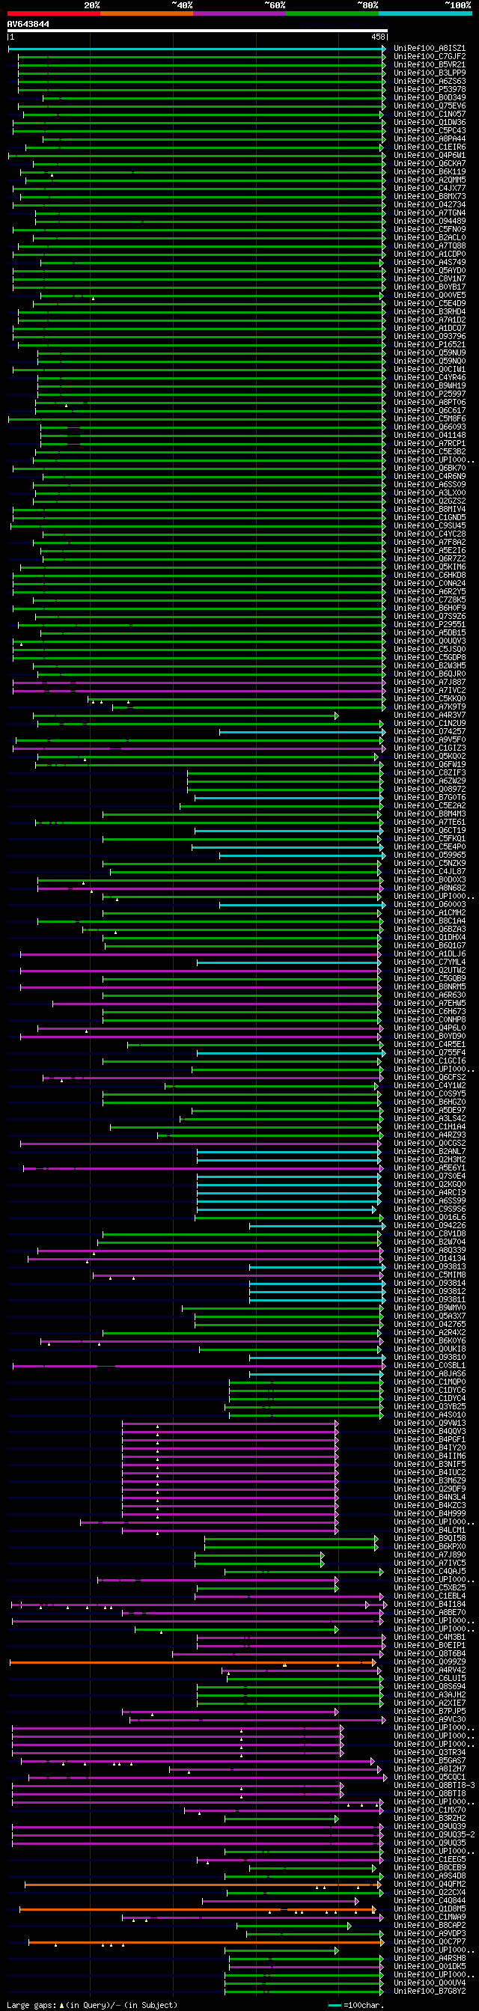Select hit label UniRef100_P29551

point(430,624)
